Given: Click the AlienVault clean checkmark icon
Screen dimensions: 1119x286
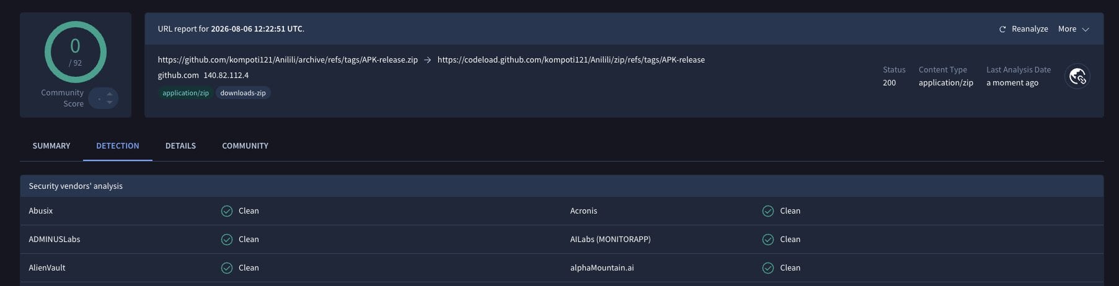Looking at the screenshot, I should click(227, 268).
